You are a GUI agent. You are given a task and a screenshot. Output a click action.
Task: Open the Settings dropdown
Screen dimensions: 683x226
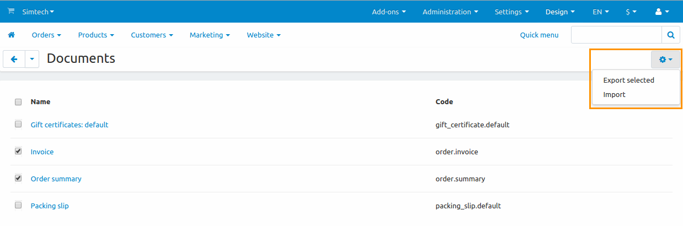point(512,12)
